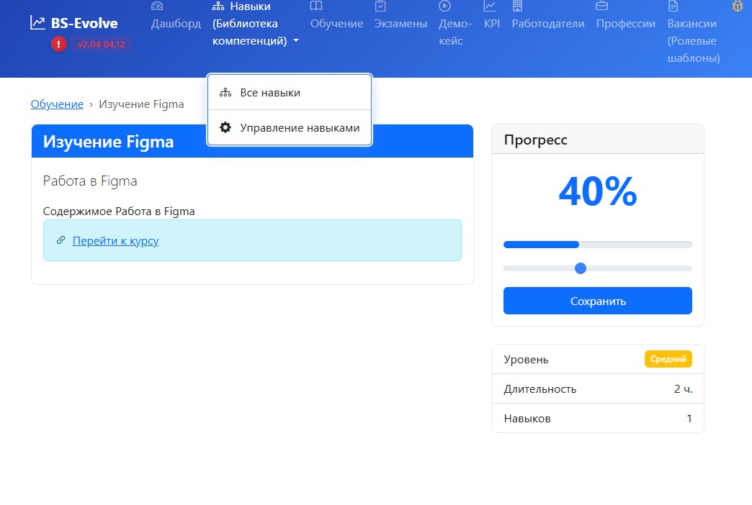Click the yellow bug icon in navbar
The height and width of the screenshot is (505, 752).
point(737,6)
